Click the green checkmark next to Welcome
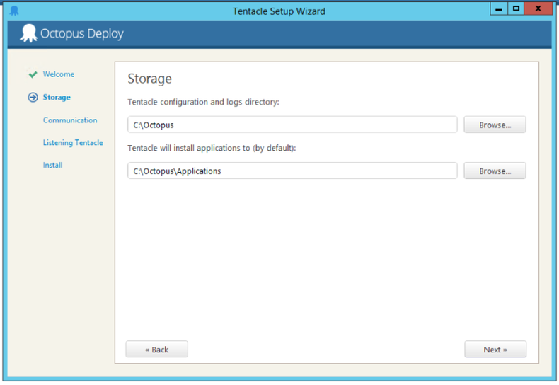The image size is (559, 385). coord(33,74)
